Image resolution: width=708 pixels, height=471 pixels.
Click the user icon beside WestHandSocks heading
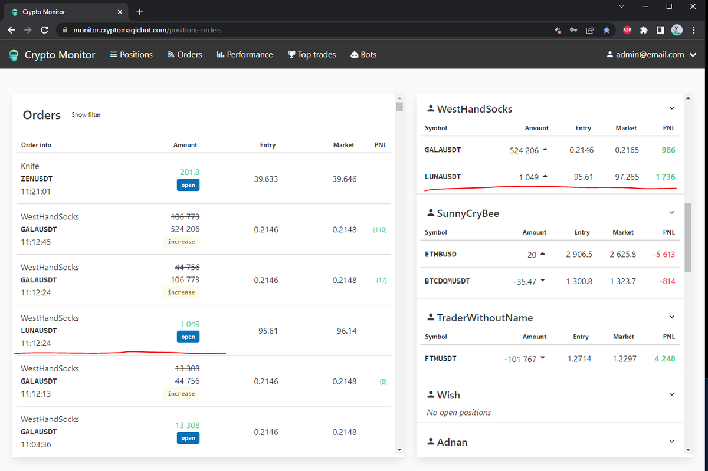[x=431, y=109]
